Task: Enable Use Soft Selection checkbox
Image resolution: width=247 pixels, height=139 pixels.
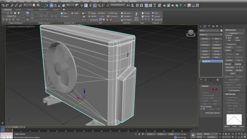Action: click(x=226, y=98)
